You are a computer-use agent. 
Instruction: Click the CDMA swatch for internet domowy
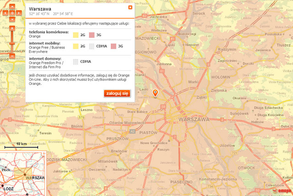(x=76, y=61)
